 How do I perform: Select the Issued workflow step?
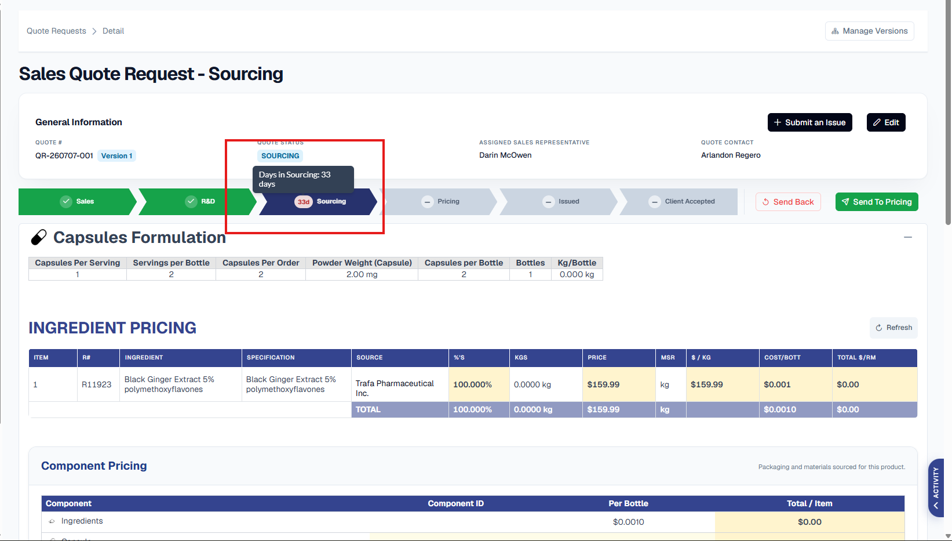pyautogui.click(x=560, y=201)
